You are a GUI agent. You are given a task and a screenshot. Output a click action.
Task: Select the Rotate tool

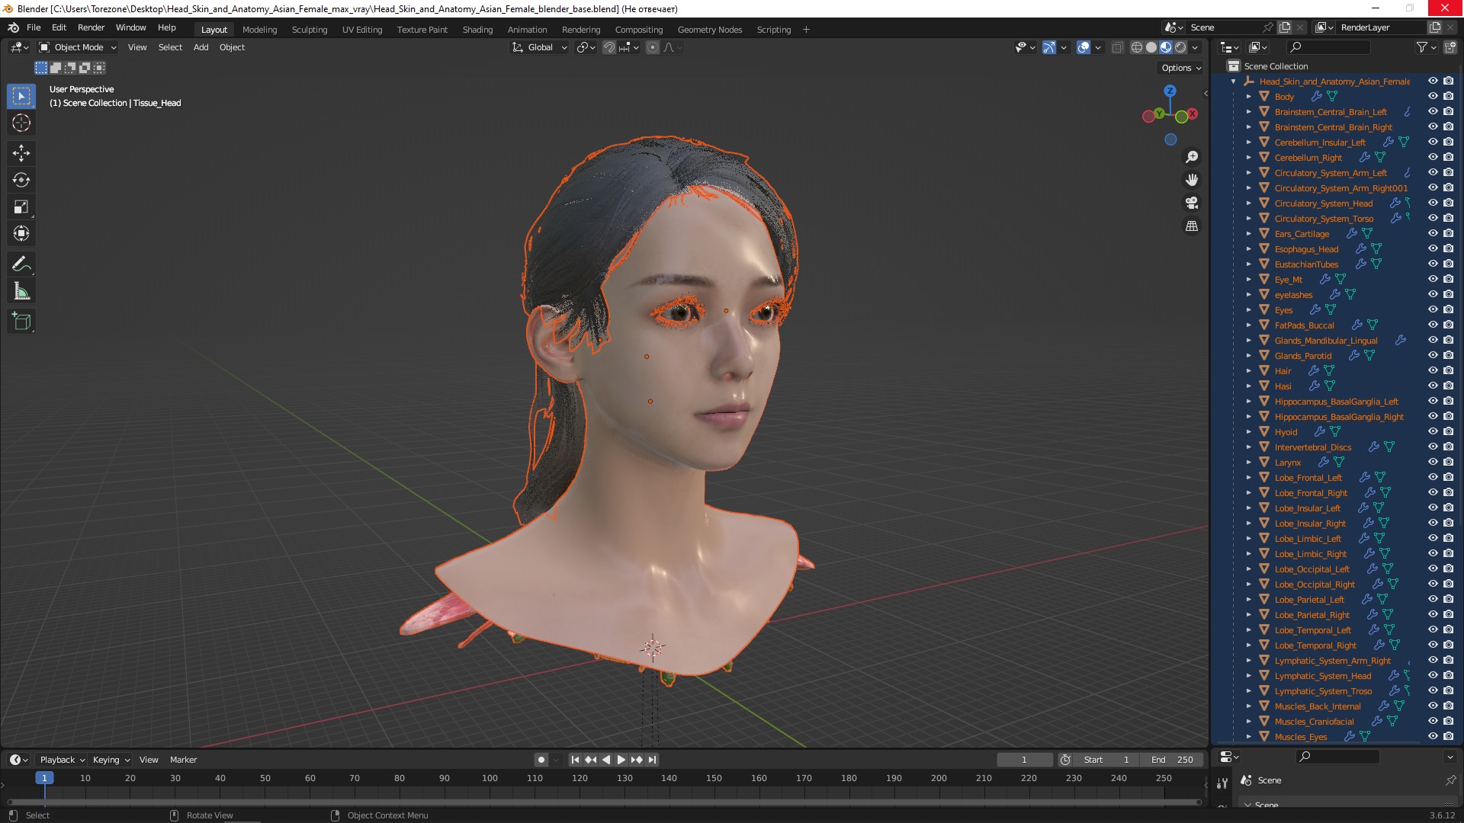pos(21,180)
